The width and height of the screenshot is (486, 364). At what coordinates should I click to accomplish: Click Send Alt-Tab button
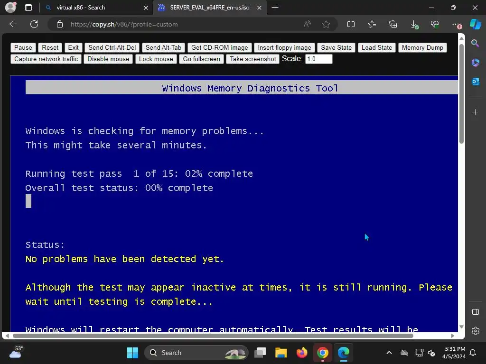163,48
